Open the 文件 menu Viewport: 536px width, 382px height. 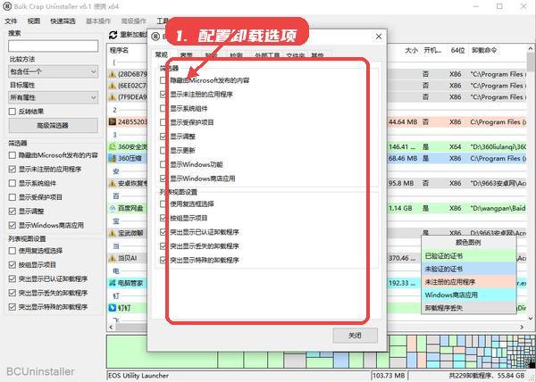pos(11,21)
